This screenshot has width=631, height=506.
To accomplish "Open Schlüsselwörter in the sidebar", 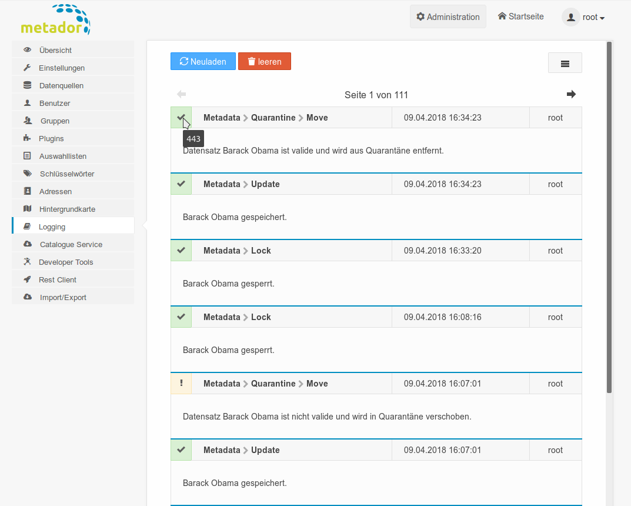I will (74, 174).
